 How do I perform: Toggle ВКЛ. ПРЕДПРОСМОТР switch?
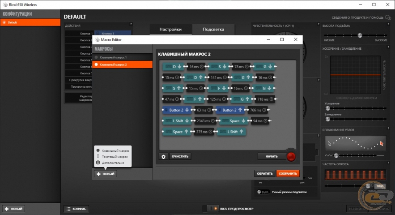click(213, 209)
